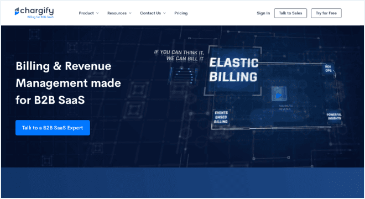
Task: Play the Elastic Billing video
Action: click(x=279, y=95)
